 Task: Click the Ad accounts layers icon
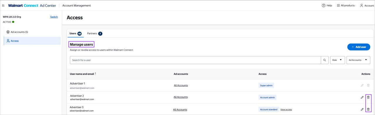(x=8, y=32)
